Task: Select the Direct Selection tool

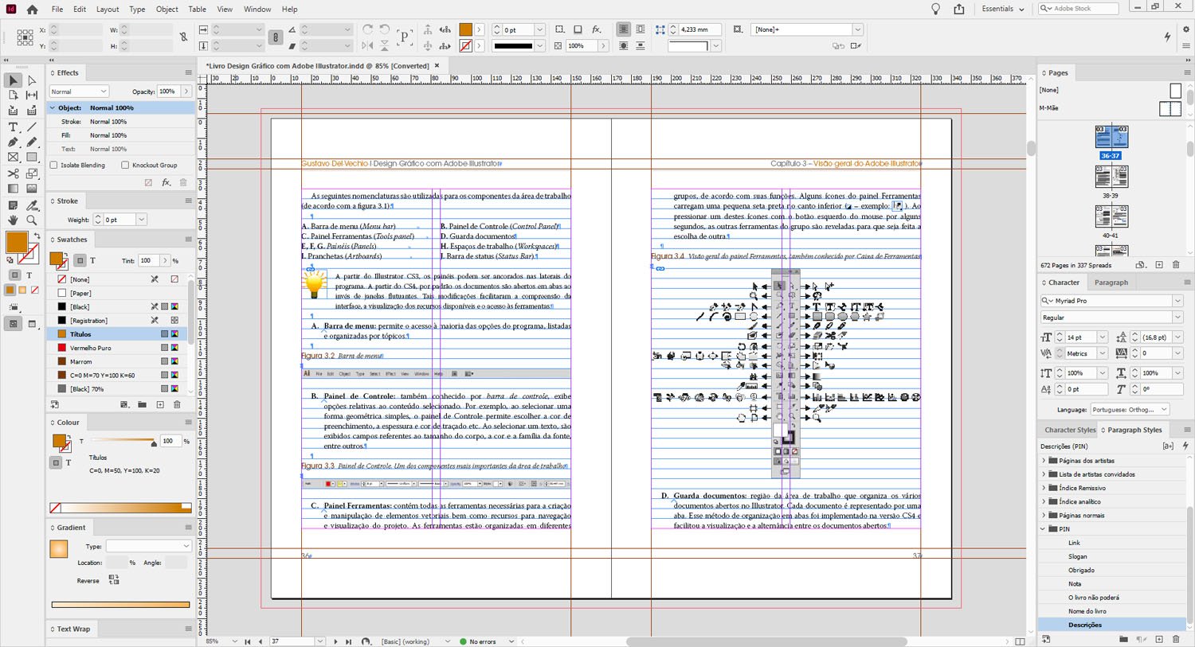Action: pyautogui.click(x=32, y=80)
